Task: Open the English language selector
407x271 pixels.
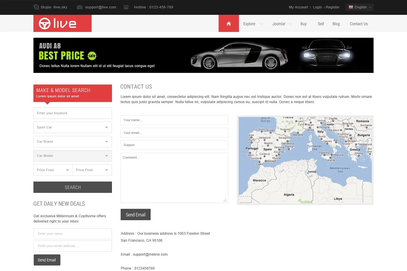Action: (x=360, y=7)
